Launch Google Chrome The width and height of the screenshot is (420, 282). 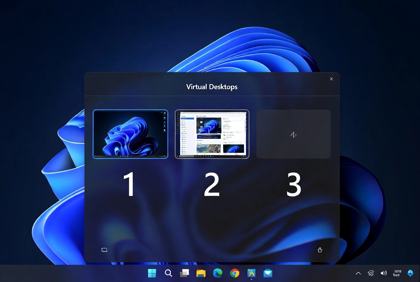click(x=234, y=273)
